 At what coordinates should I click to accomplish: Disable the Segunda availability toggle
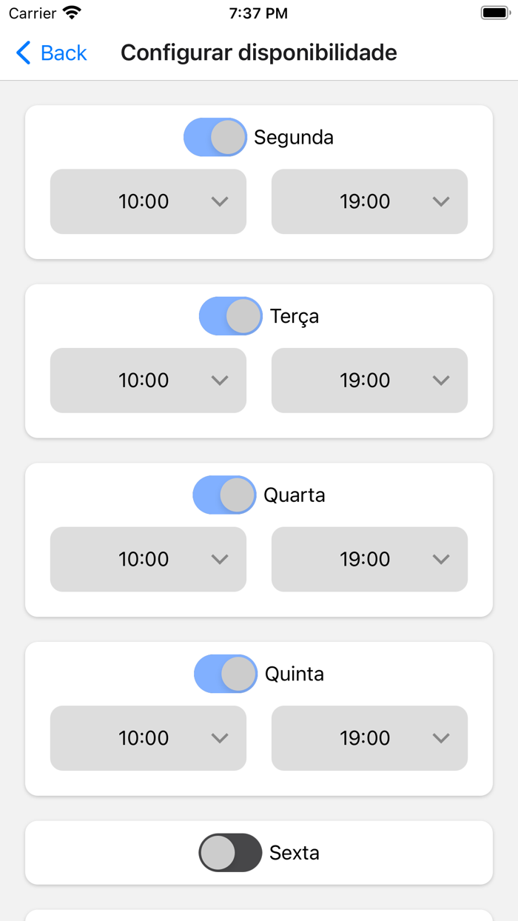coord(215,137)
